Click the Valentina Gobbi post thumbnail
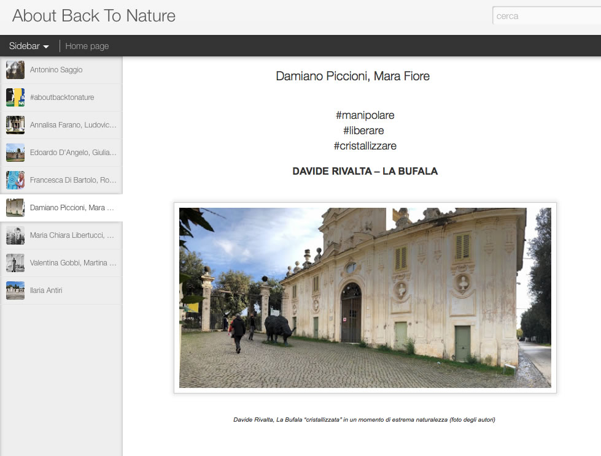The image size is (601, 456). pos(15,263)
